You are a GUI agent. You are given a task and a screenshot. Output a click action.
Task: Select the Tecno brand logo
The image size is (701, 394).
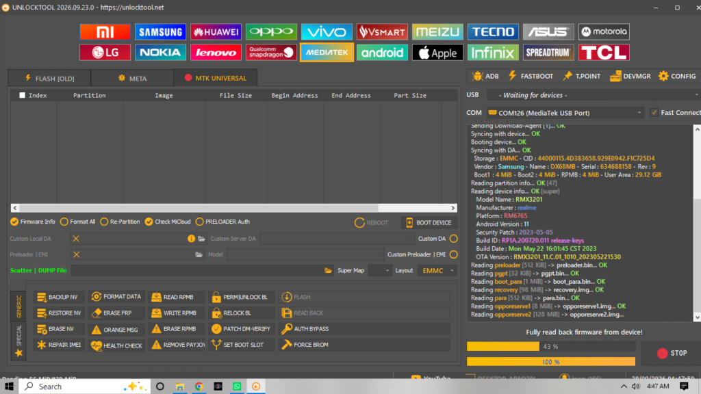tap(493, 31)
